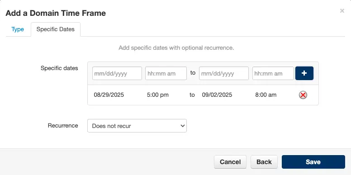Select the Specific Dates tab
351x175 pixels.
pyautogui.click(x=56, y=29)
